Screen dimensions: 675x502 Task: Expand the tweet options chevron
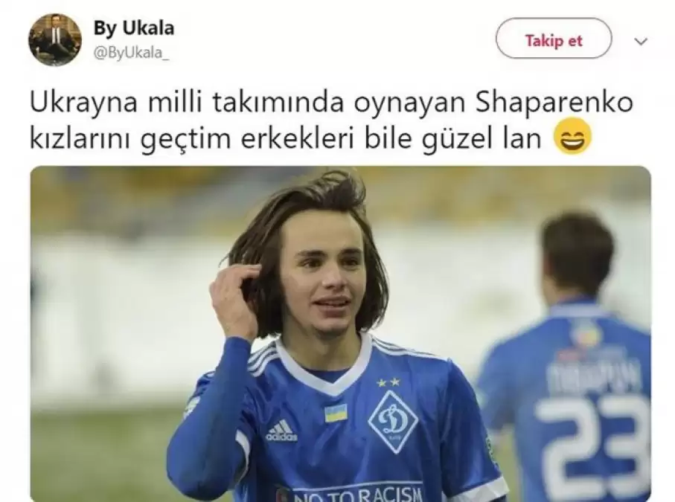pos(641,42)
